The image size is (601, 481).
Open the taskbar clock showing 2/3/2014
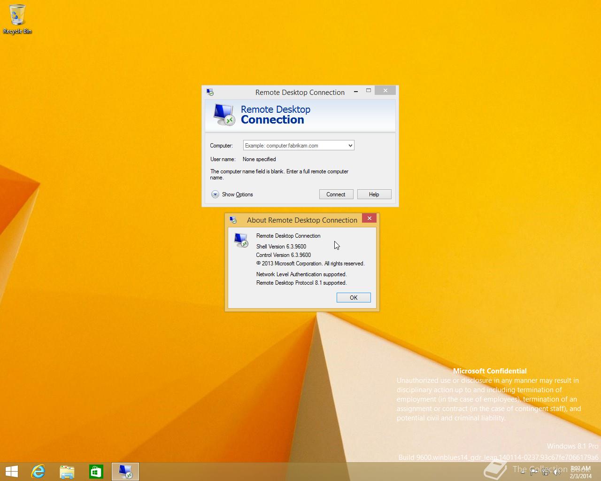pos(580,472)
